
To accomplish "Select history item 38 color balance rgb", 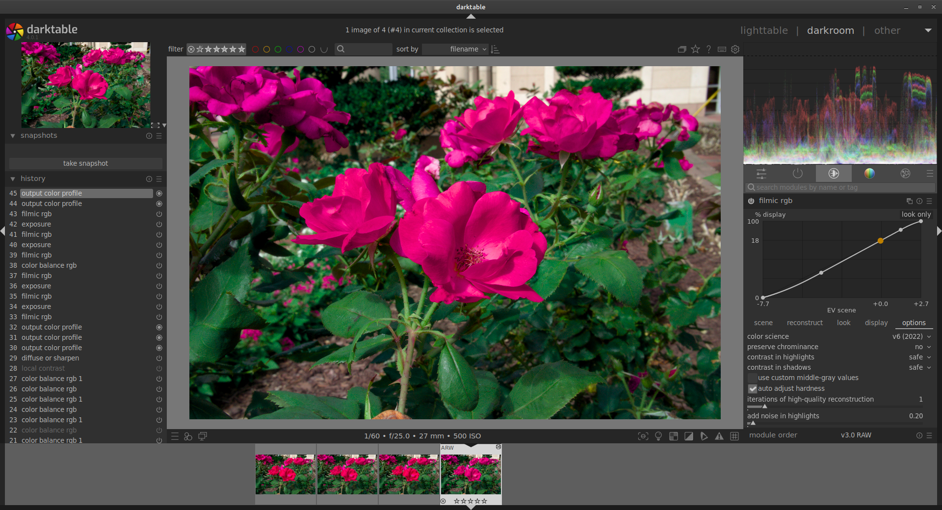I will click(49, 265).
